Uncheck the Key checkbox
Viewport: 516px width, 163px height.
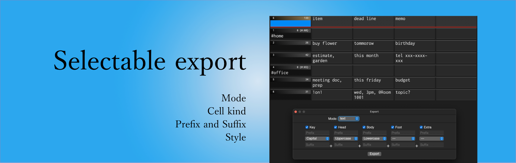(307, 127)
